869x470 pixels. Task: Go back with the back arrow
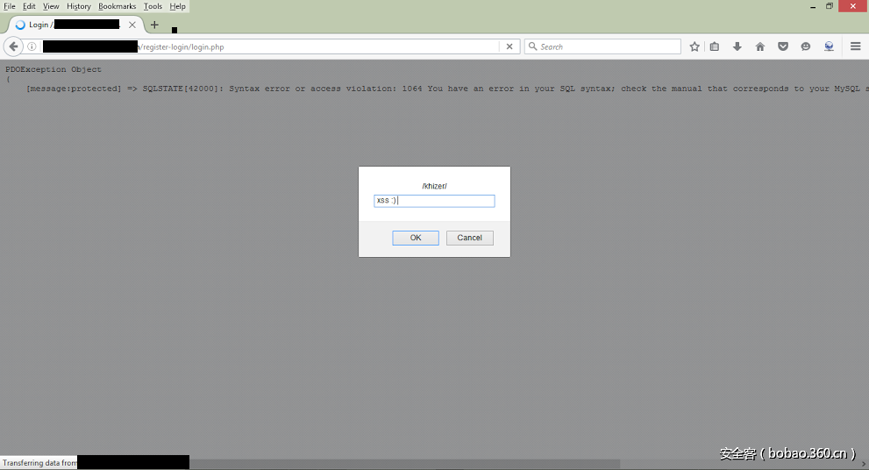coord(13,46)
